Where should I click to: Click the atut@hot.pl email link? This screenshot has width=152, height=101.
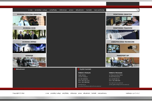click(x=82, y=85)
